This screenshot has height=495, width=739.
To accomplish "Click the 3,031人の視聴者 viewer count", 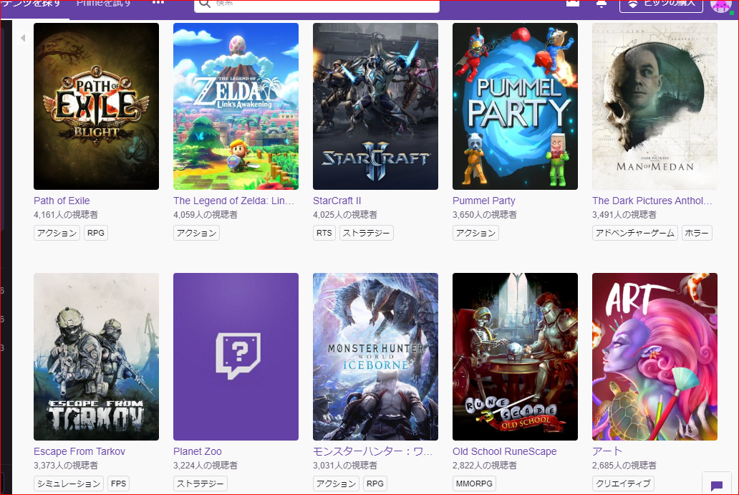I will (345, 466).
